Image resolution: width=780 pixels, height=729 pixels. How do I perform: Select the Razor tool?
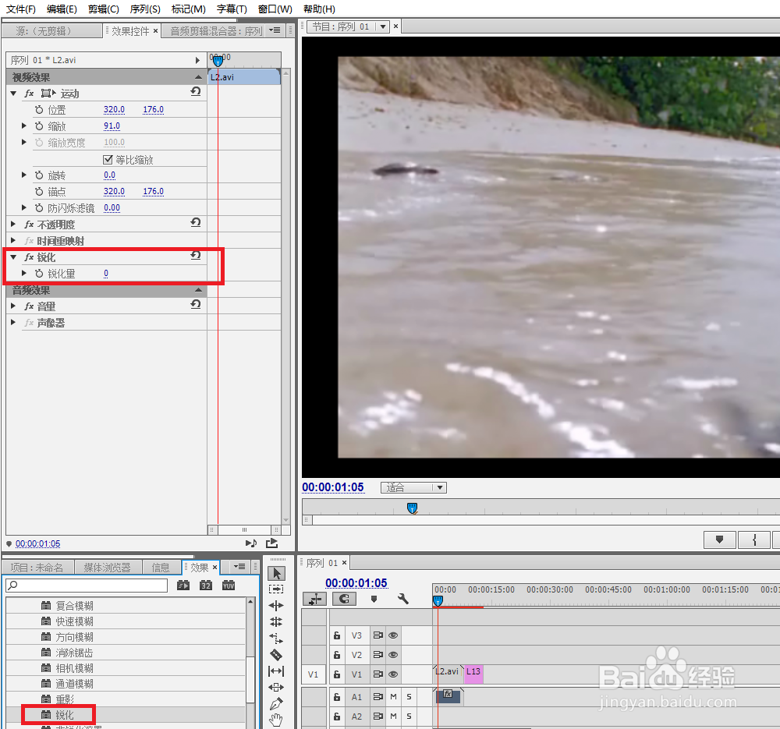point(276,654)
